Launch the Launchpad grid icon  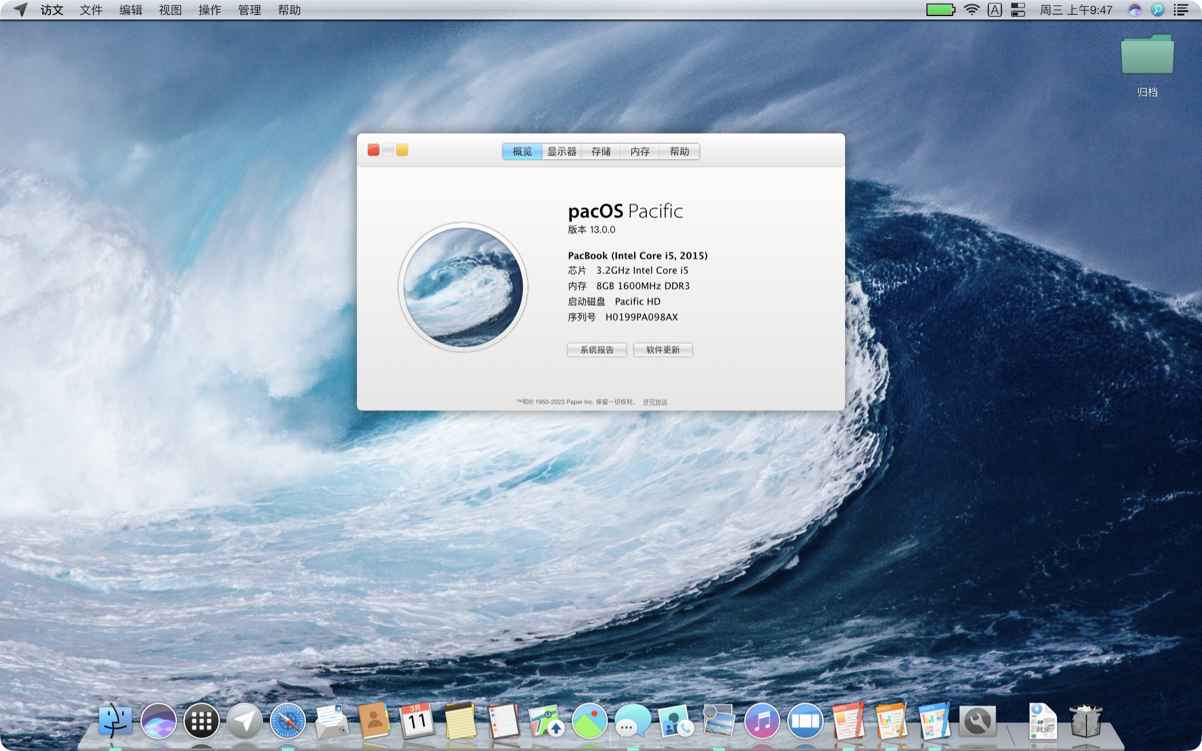point(202,721)
